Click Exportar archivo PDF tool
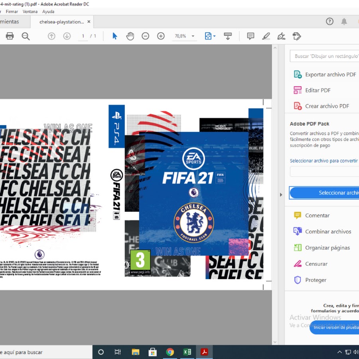The width and height of the screenshot is (359, 359). (325, 75)
